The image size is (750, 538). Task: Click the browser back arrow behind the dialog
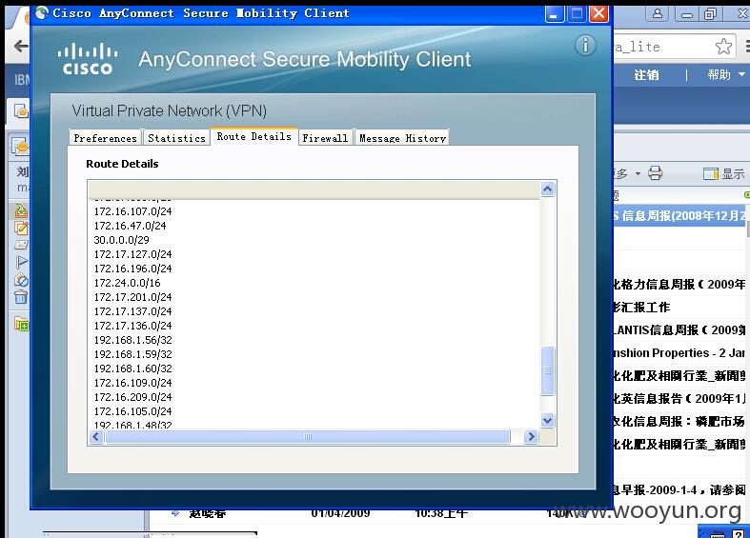21,46
